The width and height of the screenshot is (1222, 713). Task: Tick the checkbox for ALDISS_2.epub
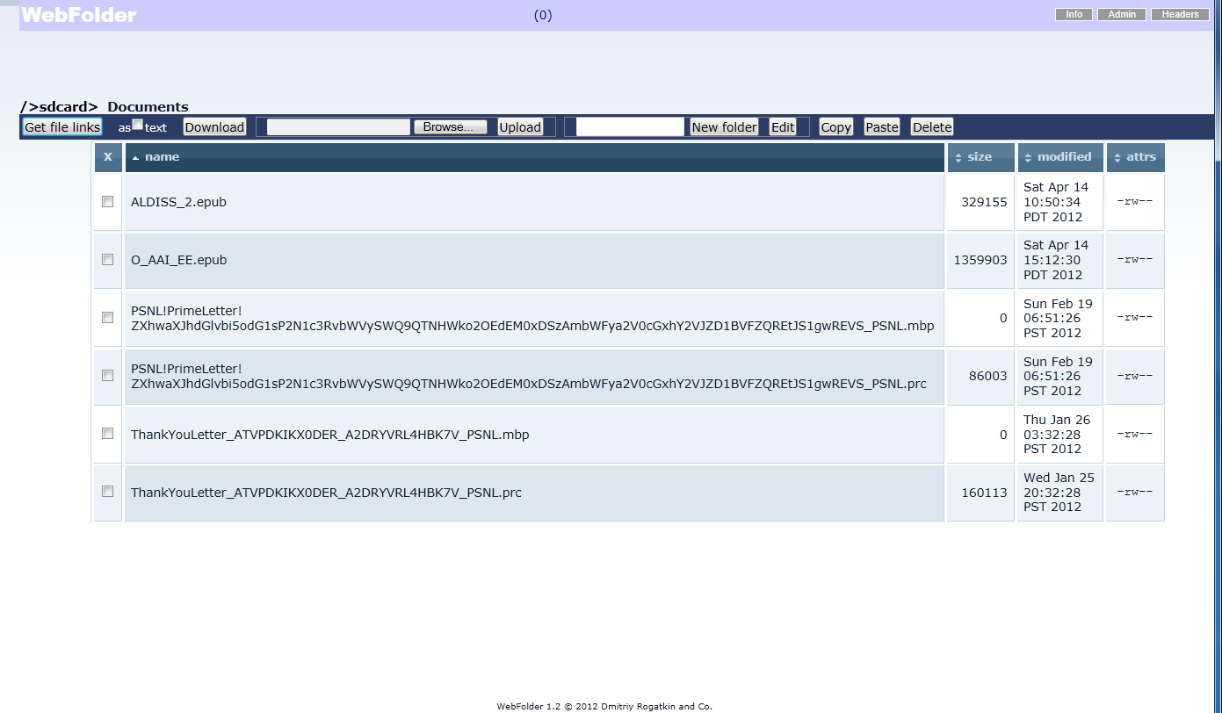pos(108,202)
